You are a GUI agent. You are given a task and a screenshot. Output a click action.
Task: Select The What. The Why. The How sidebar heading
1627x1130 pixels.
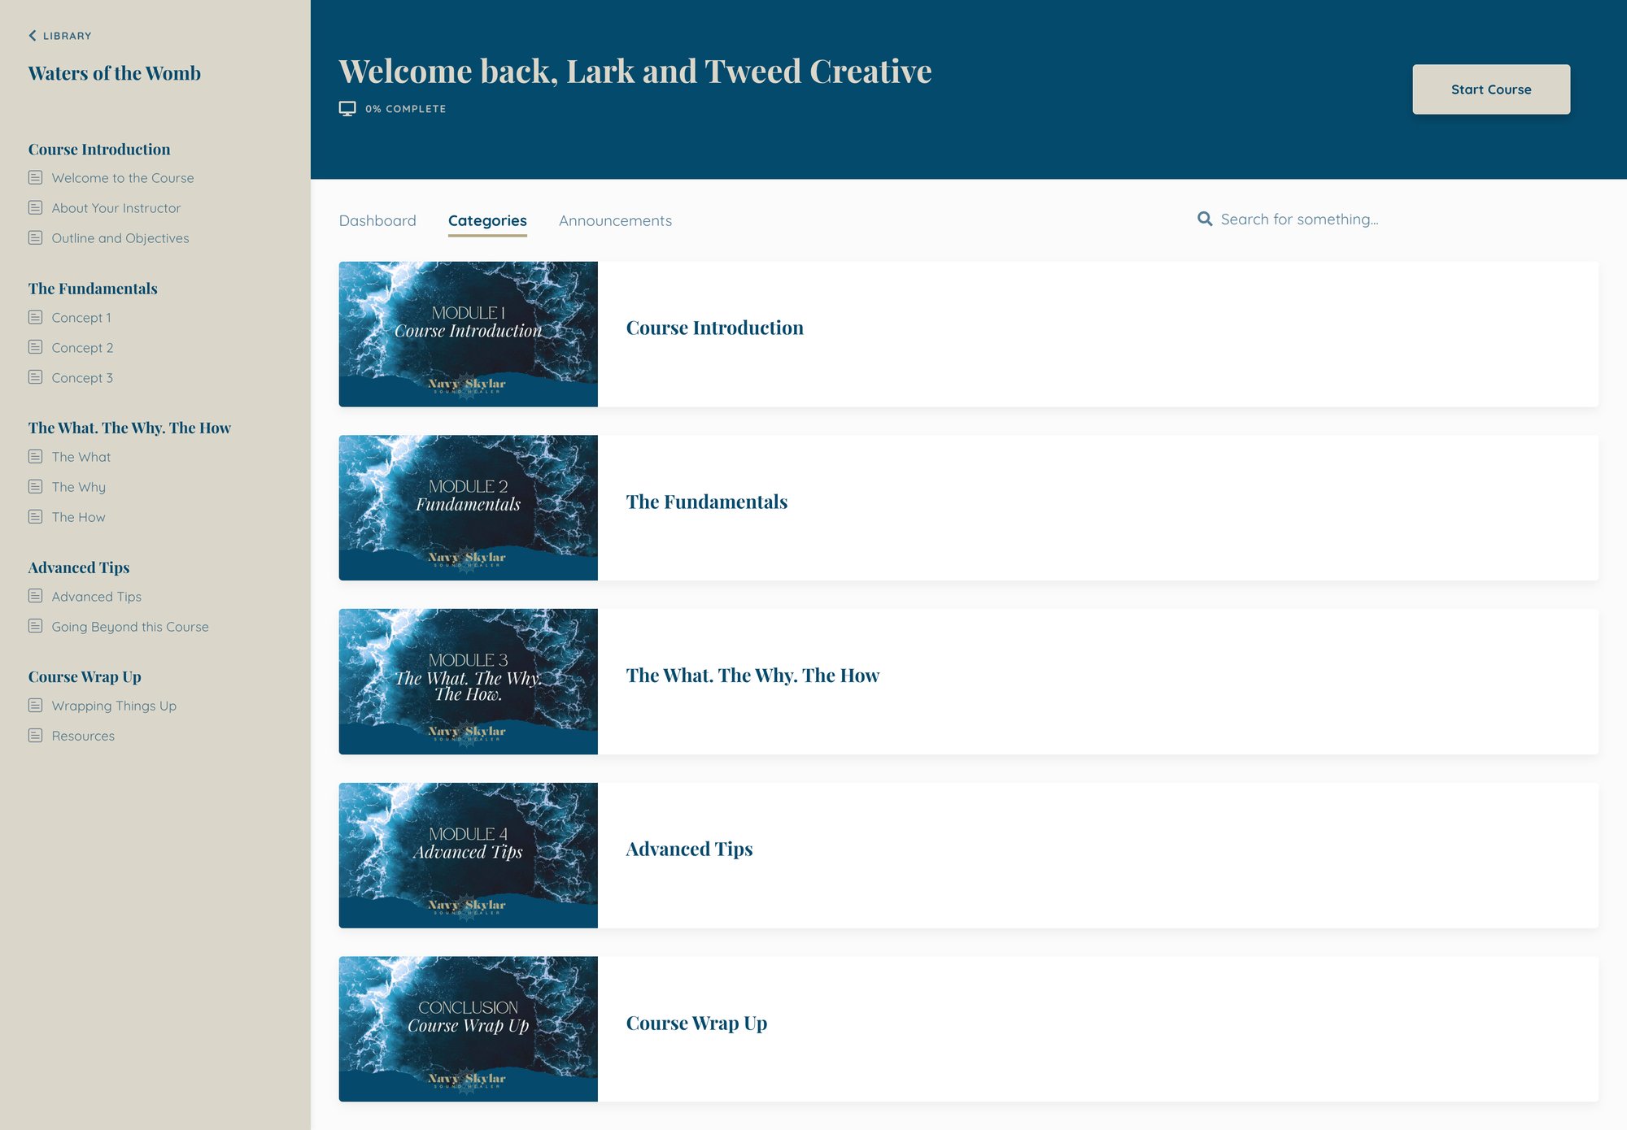pyautogui.click(x=129, y=428)
